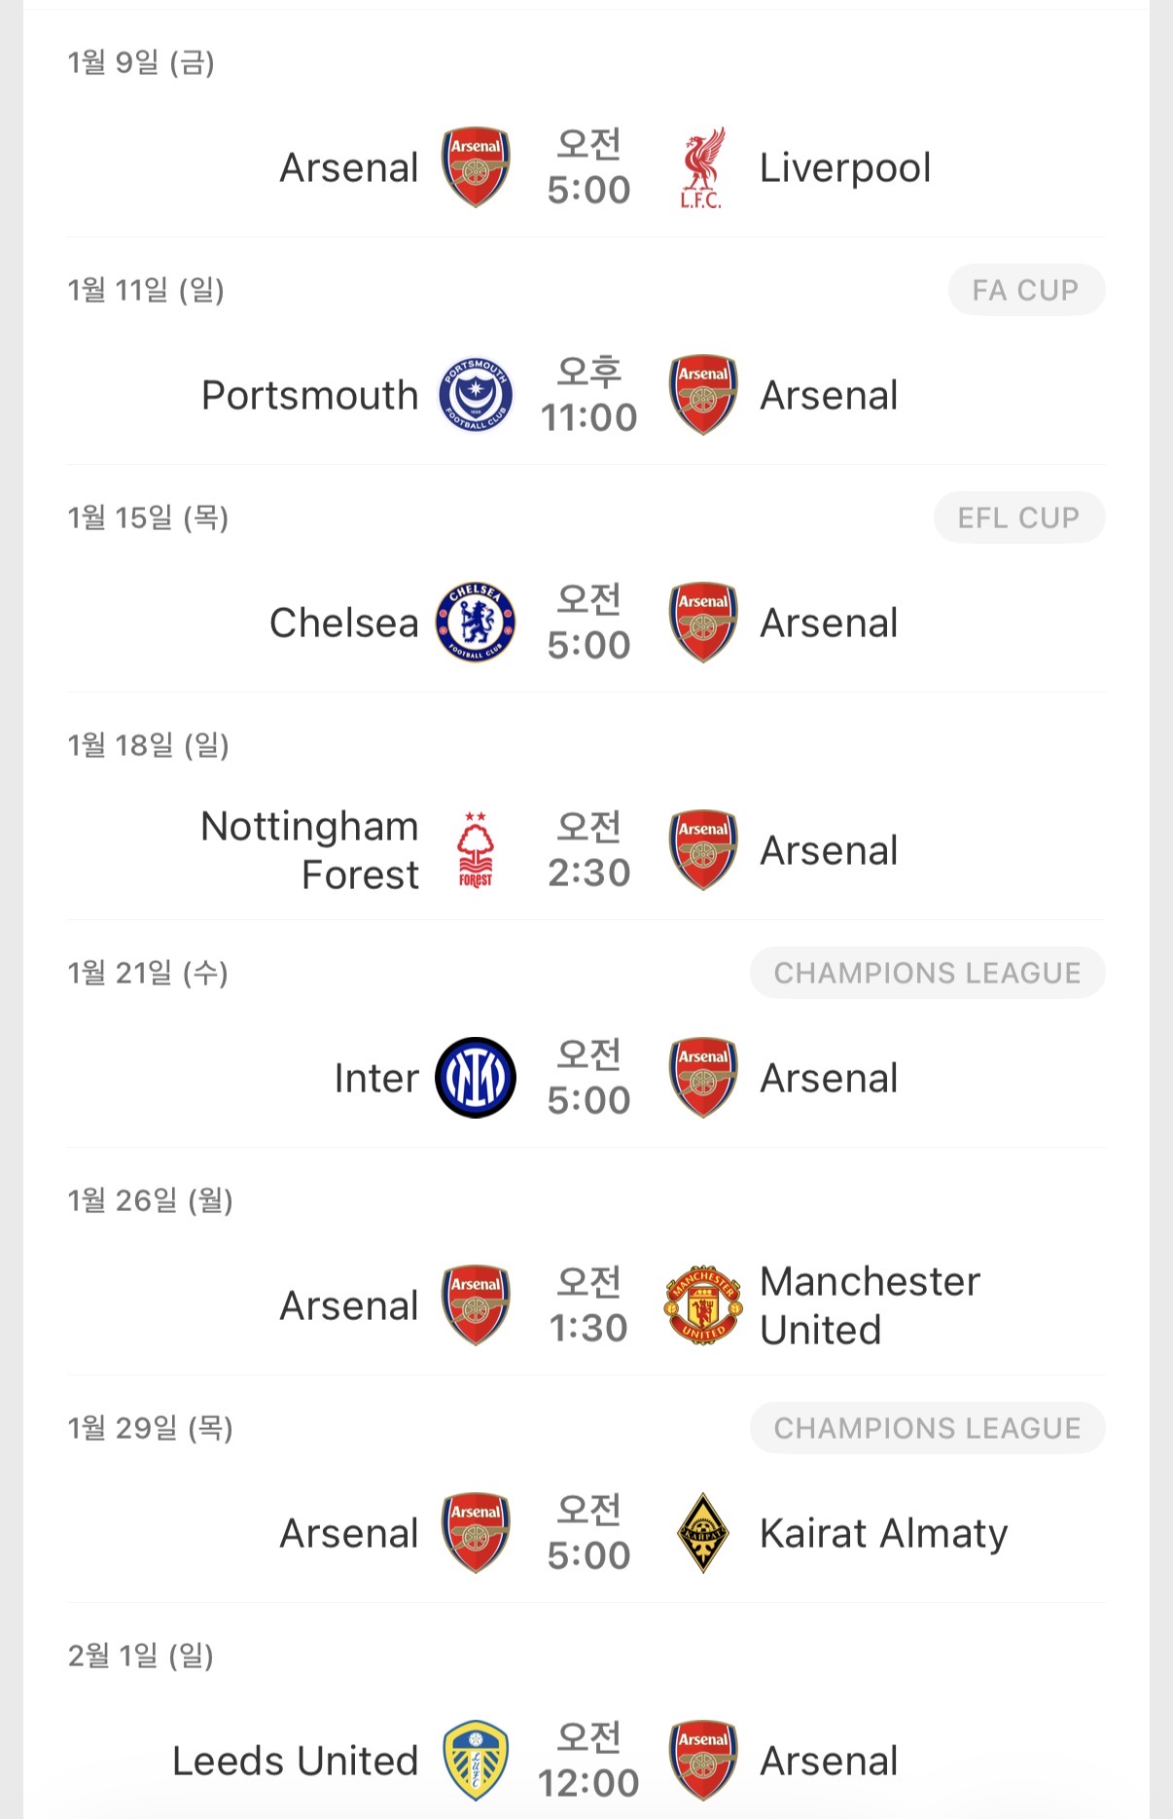Click the Chelsea club crest
1173x1819 pixels.
coord(476,623)
